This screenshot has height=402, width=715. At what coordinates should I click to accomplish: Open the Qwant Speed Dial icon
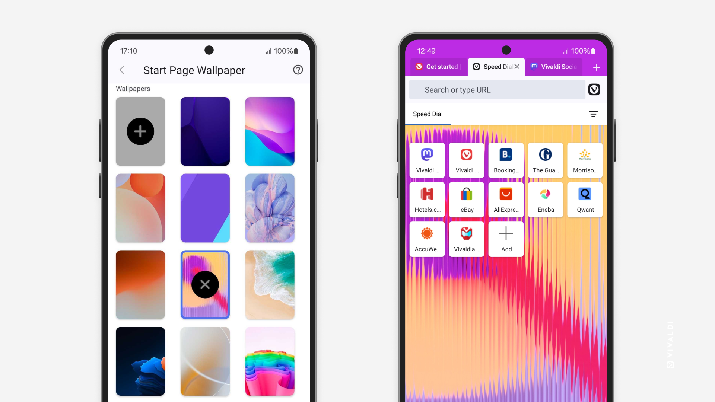(x=585, y=199)
